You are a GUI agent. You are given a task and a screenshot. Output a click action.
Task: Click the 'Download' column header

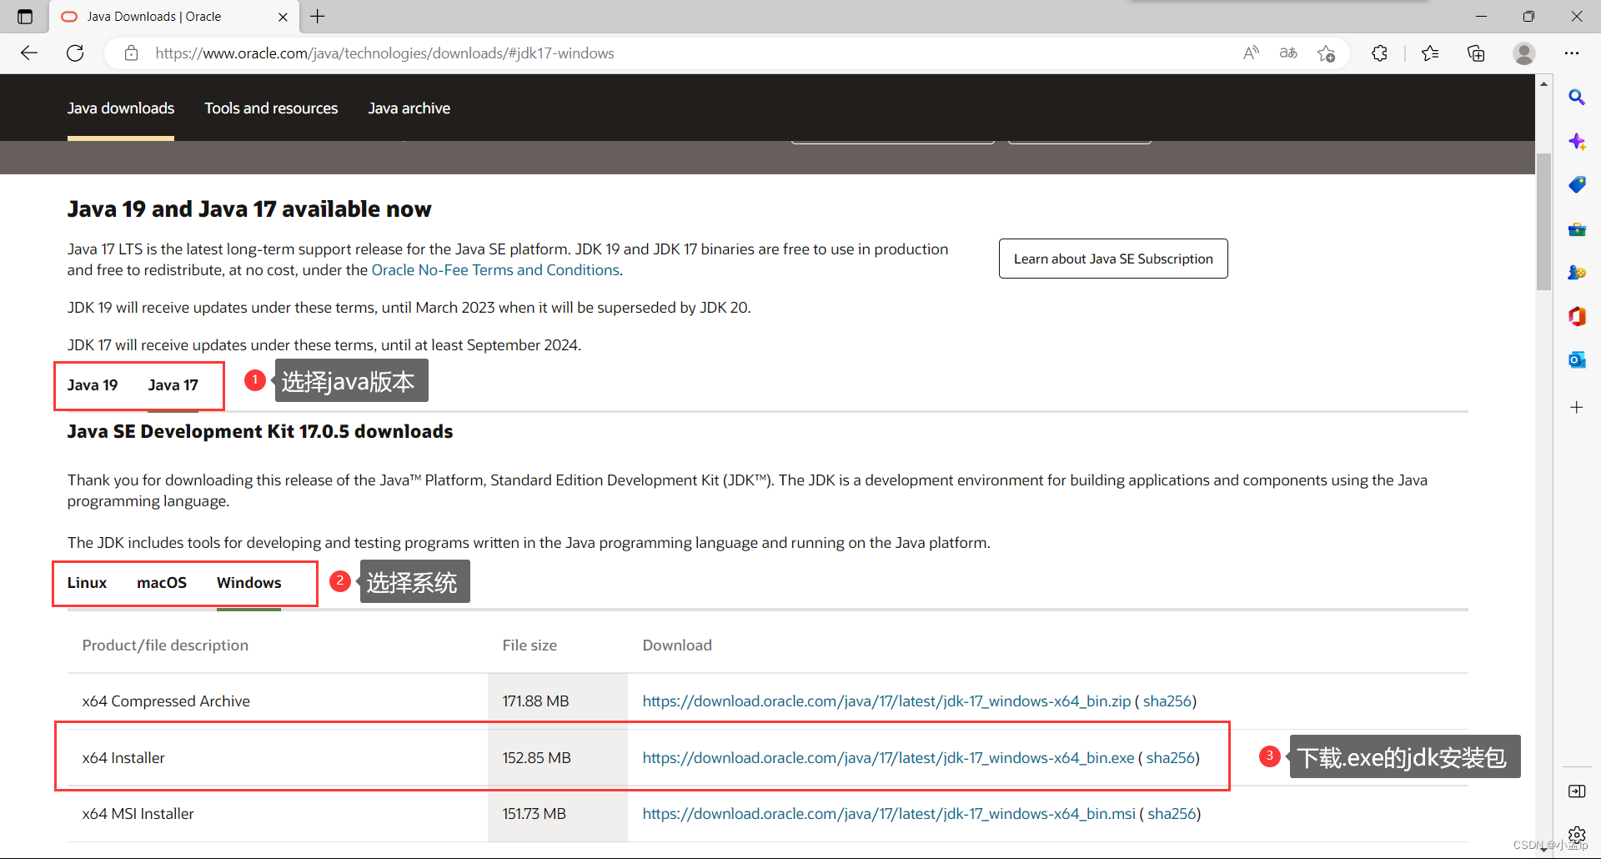click(x=677, y=646)
